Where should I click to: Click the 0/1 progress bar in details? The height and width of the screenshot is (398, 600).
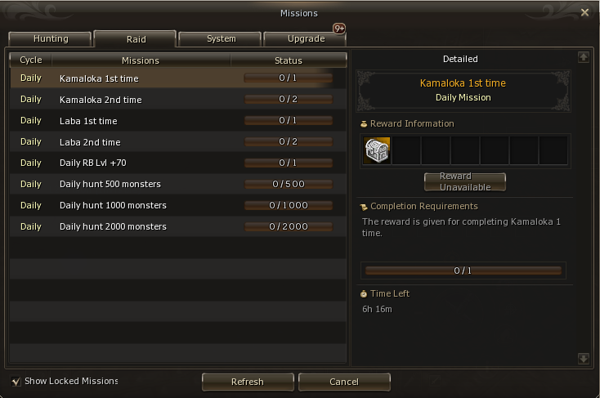tap(463, 271)
